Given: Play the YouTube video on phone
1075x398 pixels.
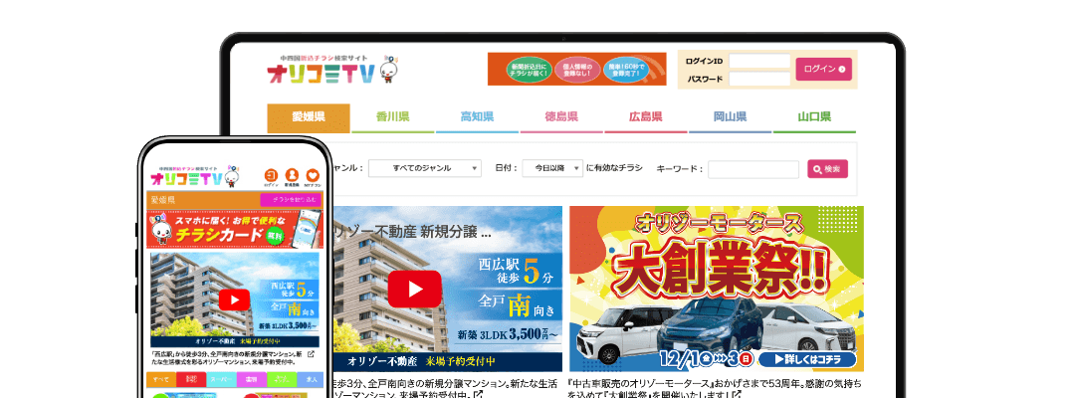Looking at the screenshot, I should [235, 300].
